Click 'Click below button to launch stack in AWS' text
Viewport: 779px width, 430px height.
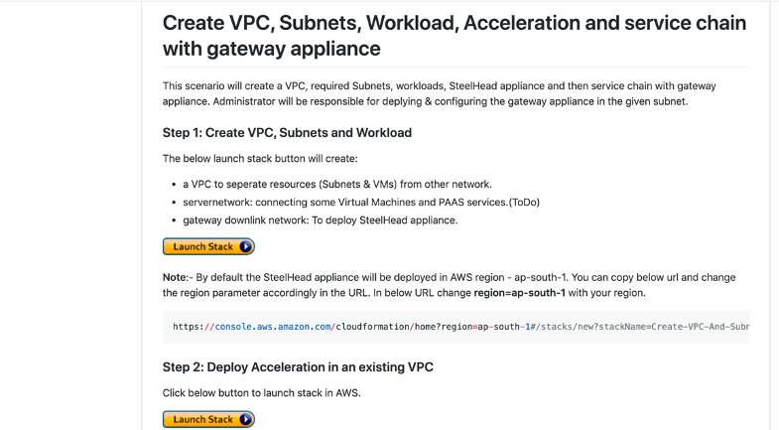(x=261, y=393)
